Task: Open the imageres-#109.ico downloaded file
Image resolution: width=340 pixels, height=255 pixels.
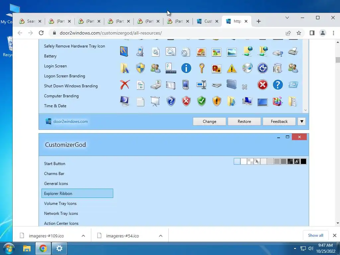Action: click(46, 236)
